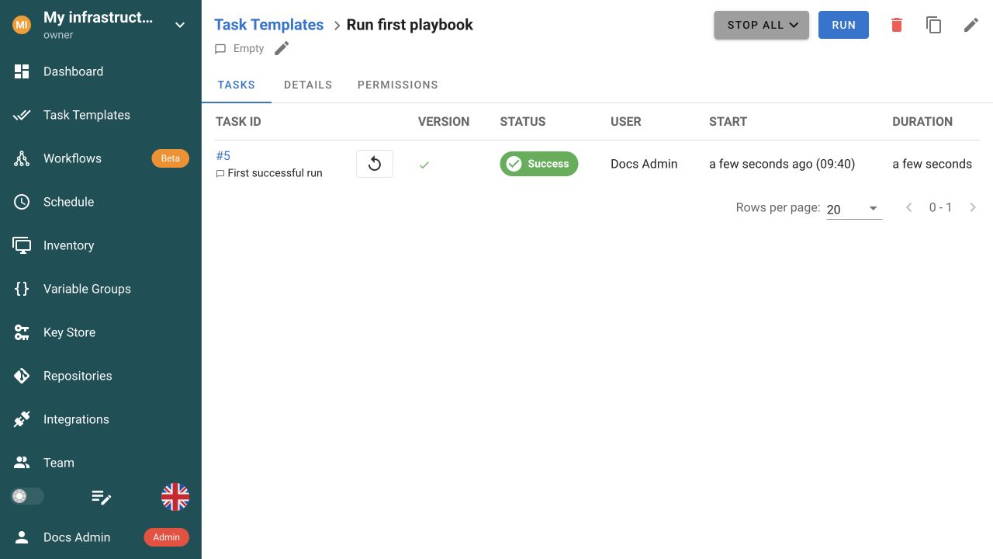
Task: Click the Key Store key icon
Action: pos(22,332)
